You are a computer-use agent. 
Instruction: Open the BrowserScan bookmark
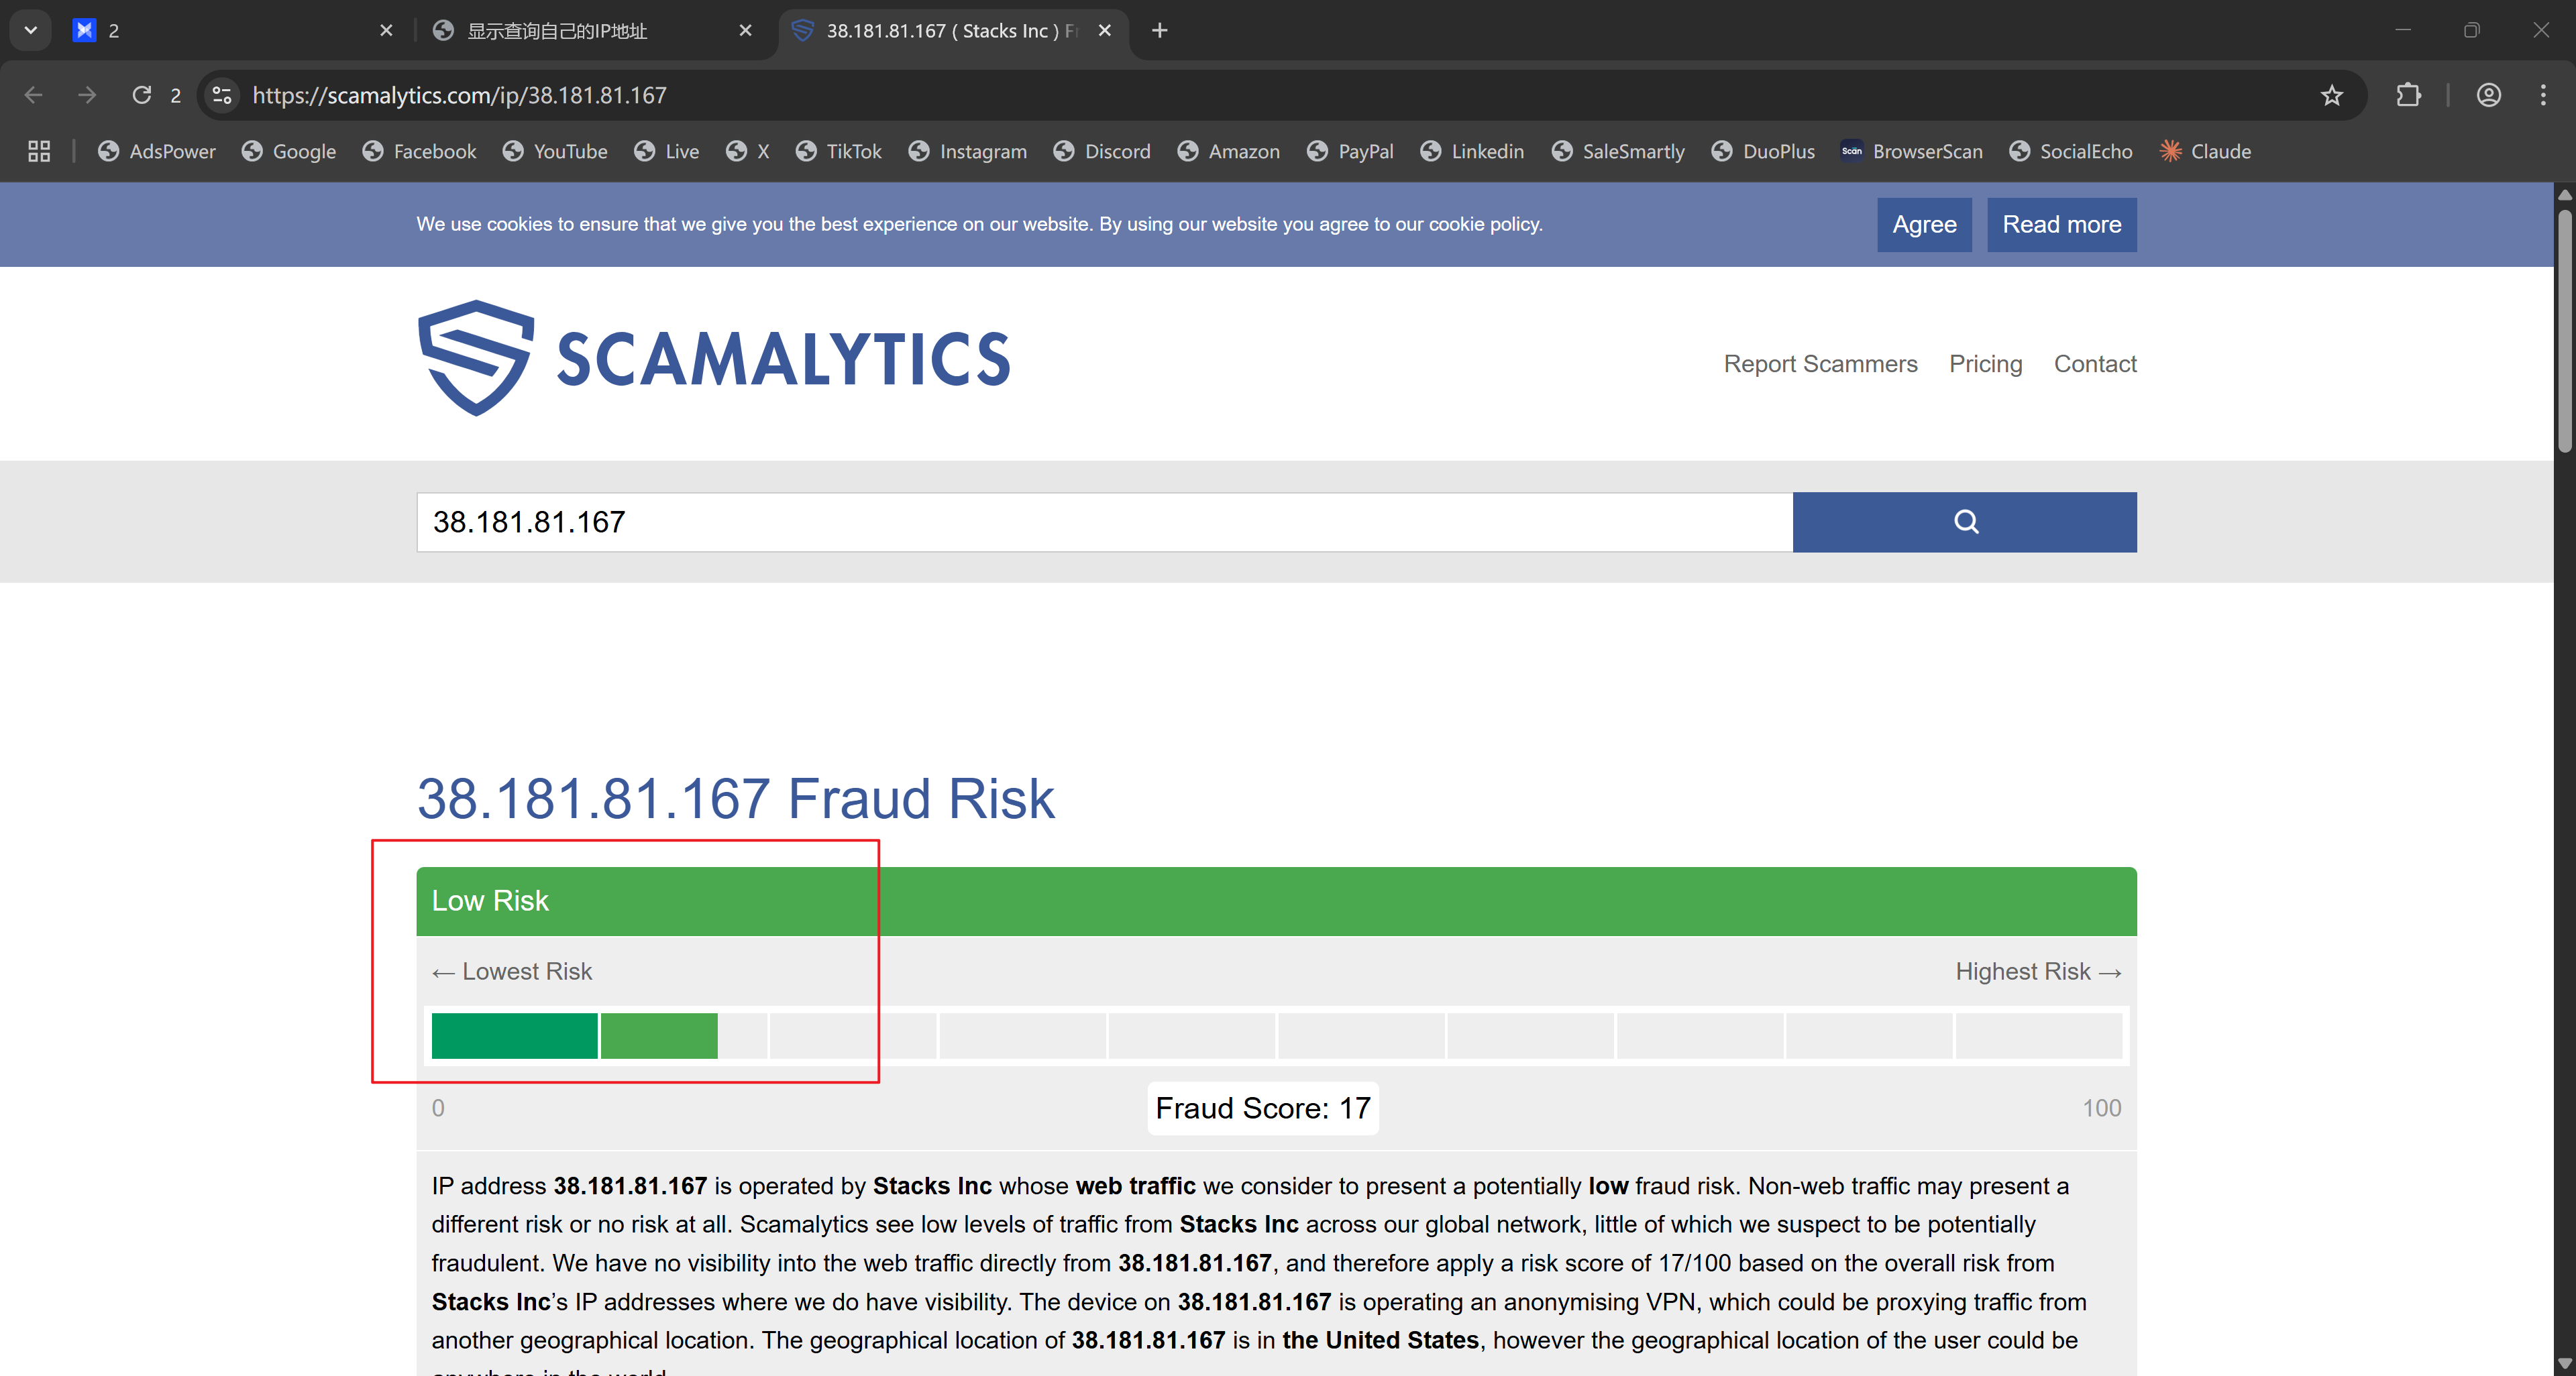(x=1912, y=151)
